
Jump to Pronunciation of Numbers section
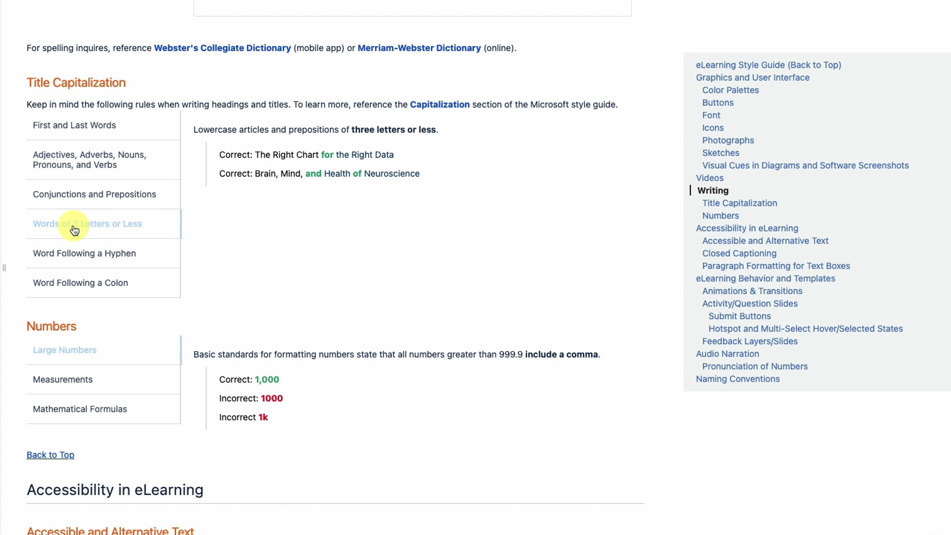754,366
